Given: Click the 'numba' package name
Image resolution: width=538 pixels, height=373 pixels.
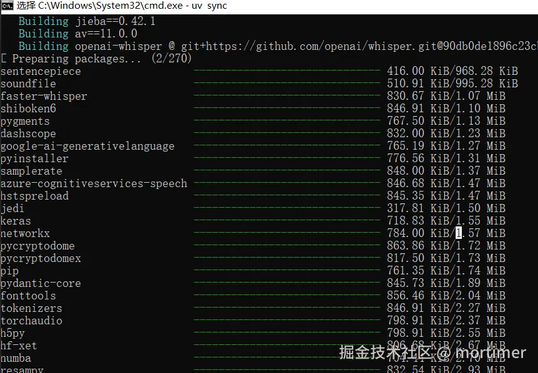Looking at the screenshot, I should click(16, 358).
